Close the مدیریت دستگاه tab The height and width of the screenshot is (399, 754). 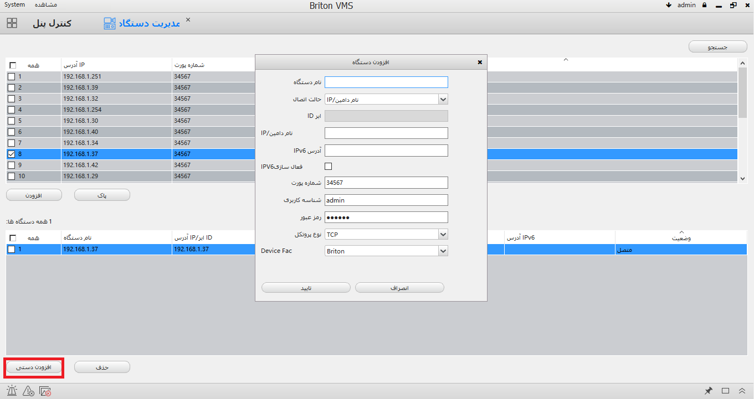[187, 19]
